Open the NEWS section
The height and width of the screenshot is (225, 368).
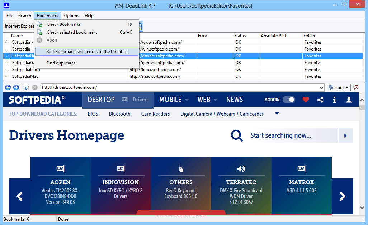(235, 100)
